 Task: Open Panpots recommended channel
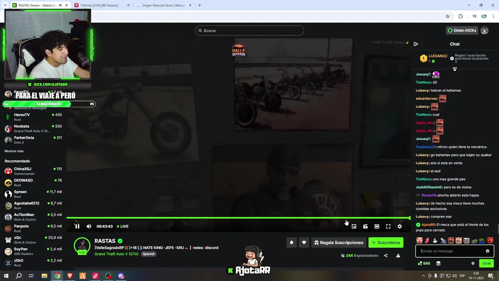click(x=33, y=228)
